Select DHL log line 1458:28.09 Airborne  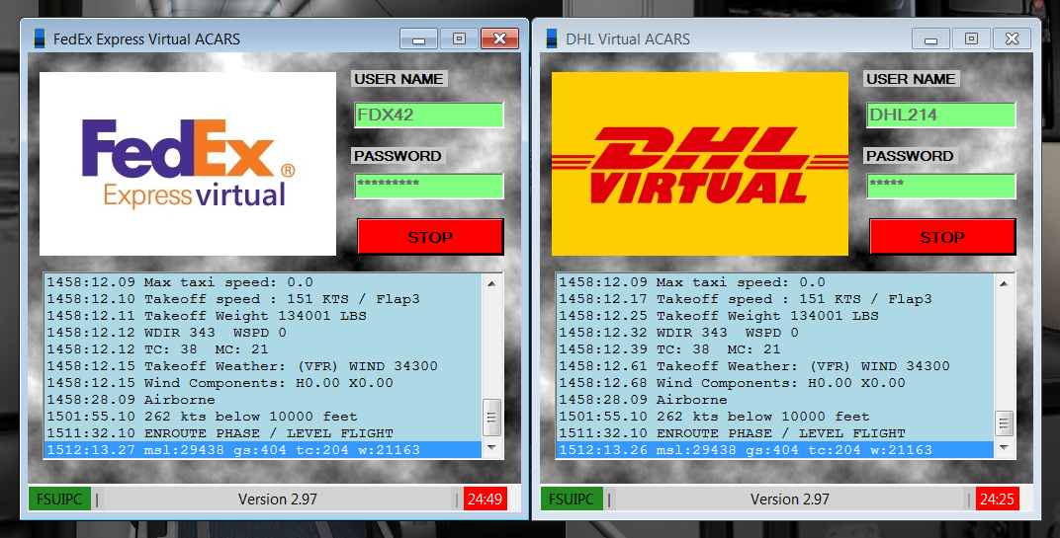[775, 400]
